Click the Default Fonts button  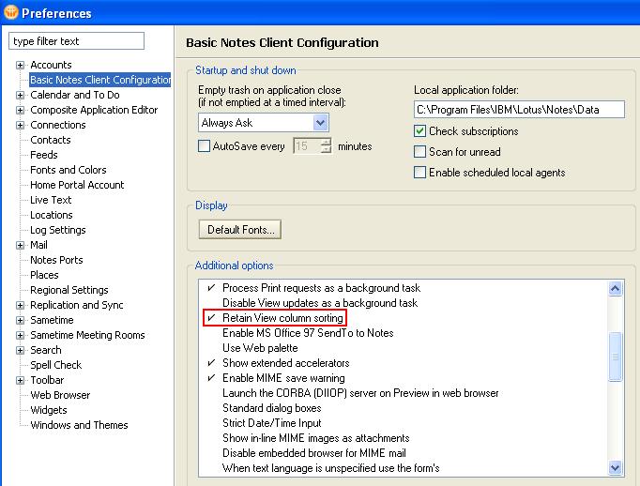[x=239, y=229]
